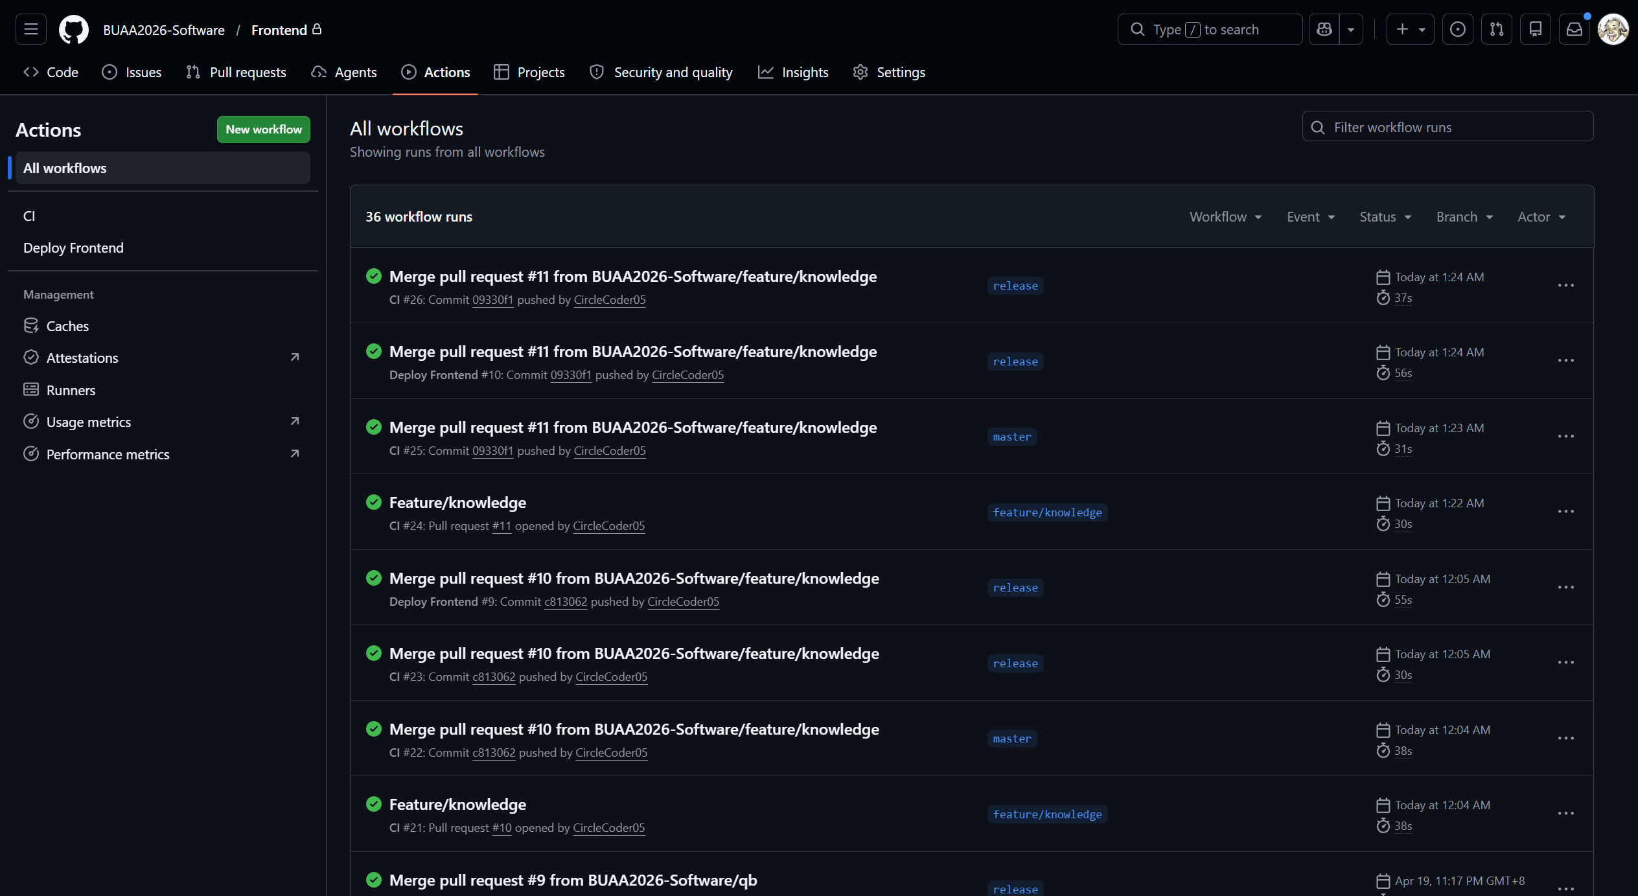Go to the GitHub homepage logo
1638x896 pixels.
(x=74, y=29)
